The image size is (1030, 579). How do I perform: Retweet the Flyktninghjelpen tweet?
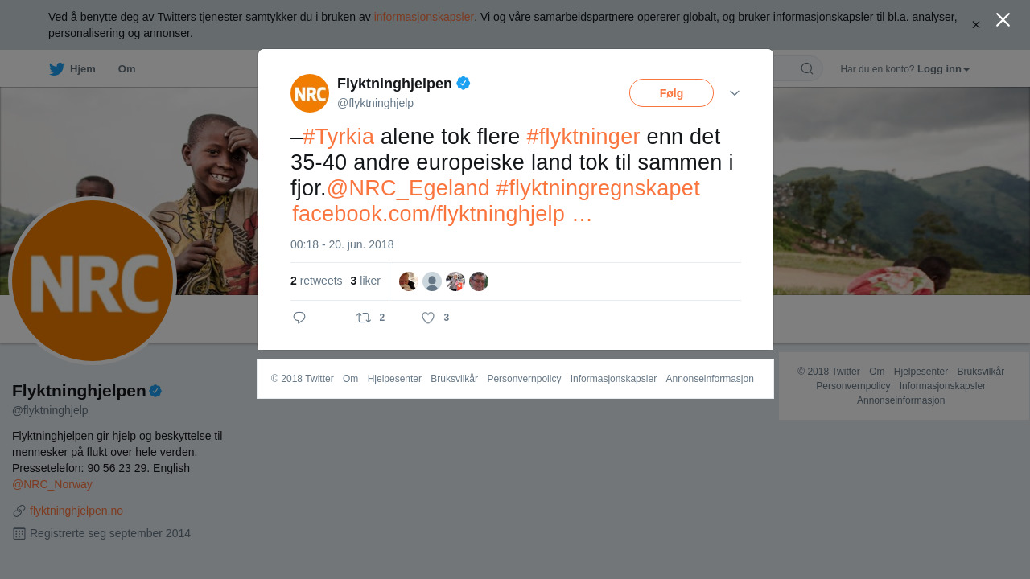point(364,318)
